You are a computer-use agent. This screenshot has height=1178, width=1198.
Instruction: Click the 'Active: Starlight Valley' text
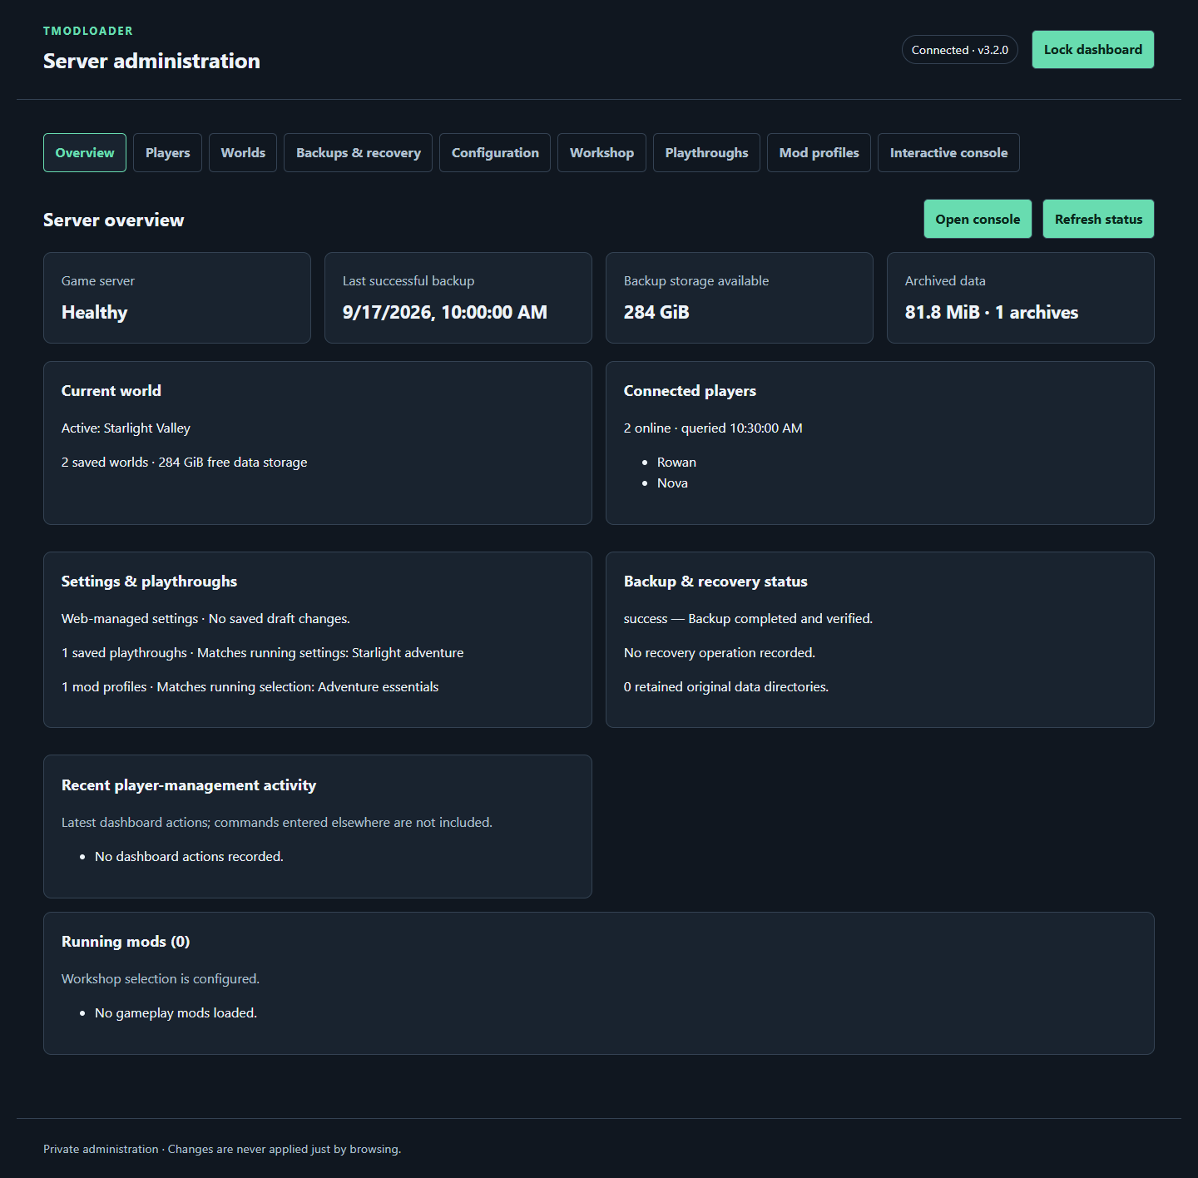pos(126,428)
